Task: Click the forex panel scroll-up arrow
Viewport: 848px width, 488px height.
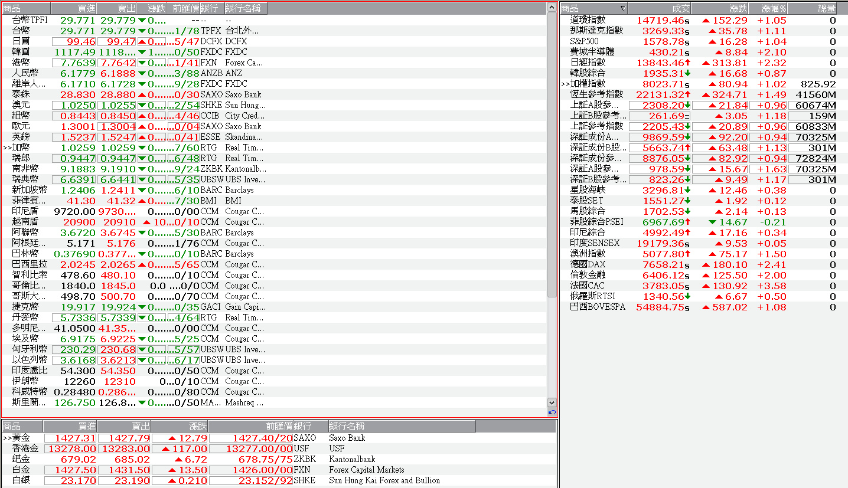Action: tap(552, 8)
